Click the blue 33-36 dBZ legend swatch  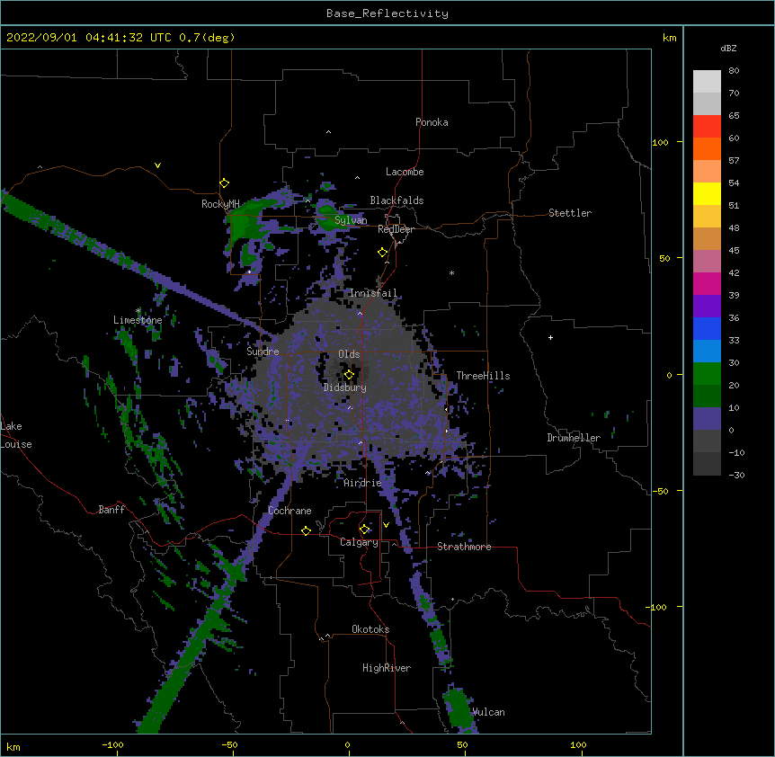click(x=707, y=328)
